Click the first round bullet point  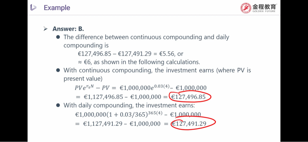click(58, 37)
